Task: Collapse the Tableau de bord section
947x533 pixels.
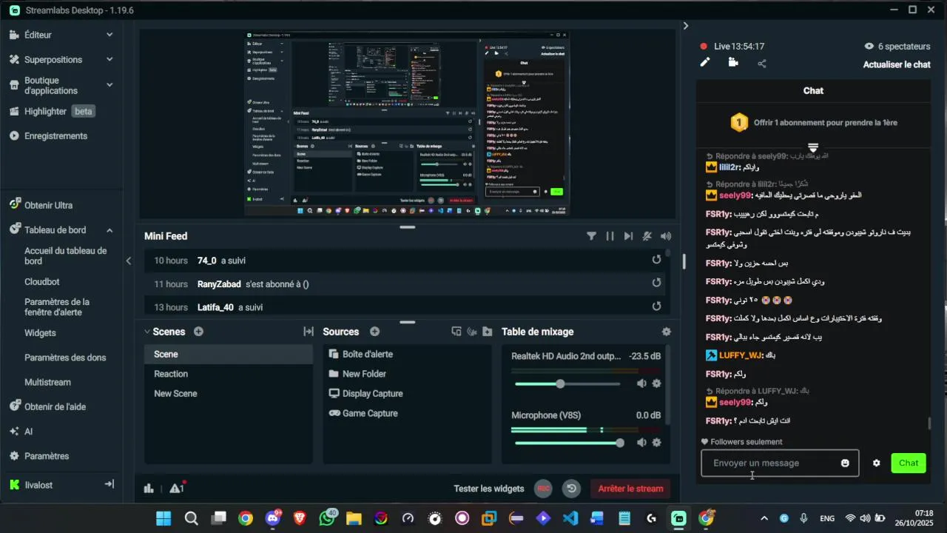Action: (x=109, y=230)
